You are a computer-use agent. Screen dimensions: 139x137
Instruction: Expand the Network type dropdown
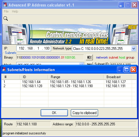coord(134,48)
